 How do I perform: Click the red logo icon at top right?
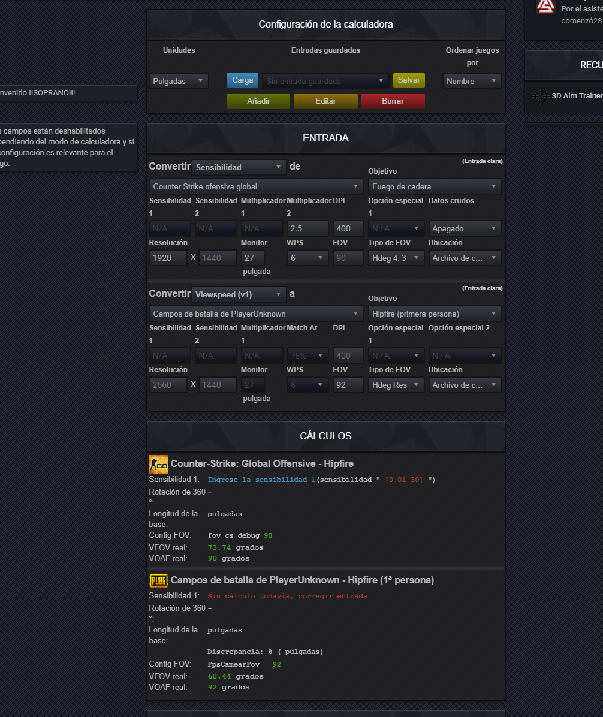point(545,7)
